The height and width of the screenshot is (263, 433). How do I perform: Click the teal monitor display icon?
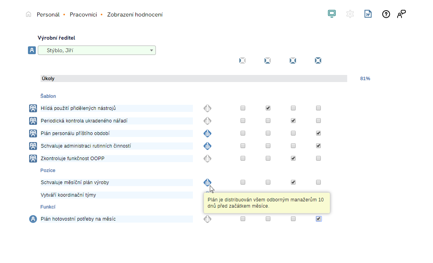332,14
